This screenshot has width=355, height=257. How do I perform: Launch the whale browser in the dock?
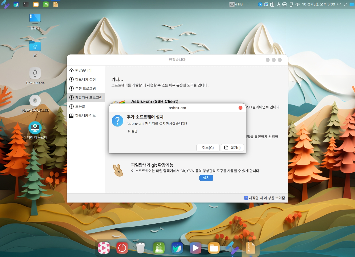177,248
